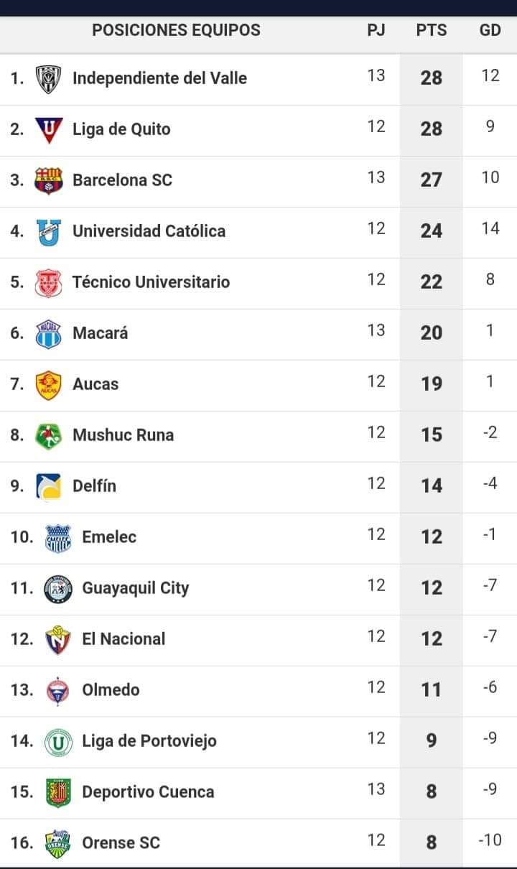Open the Técnico Universitario crest
This screenshot has width=517, height=869.
49,282
